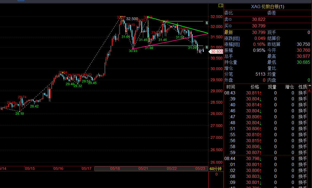Click the green upper trend line
Screen dimensions: 312x188
tap(178, 25)
